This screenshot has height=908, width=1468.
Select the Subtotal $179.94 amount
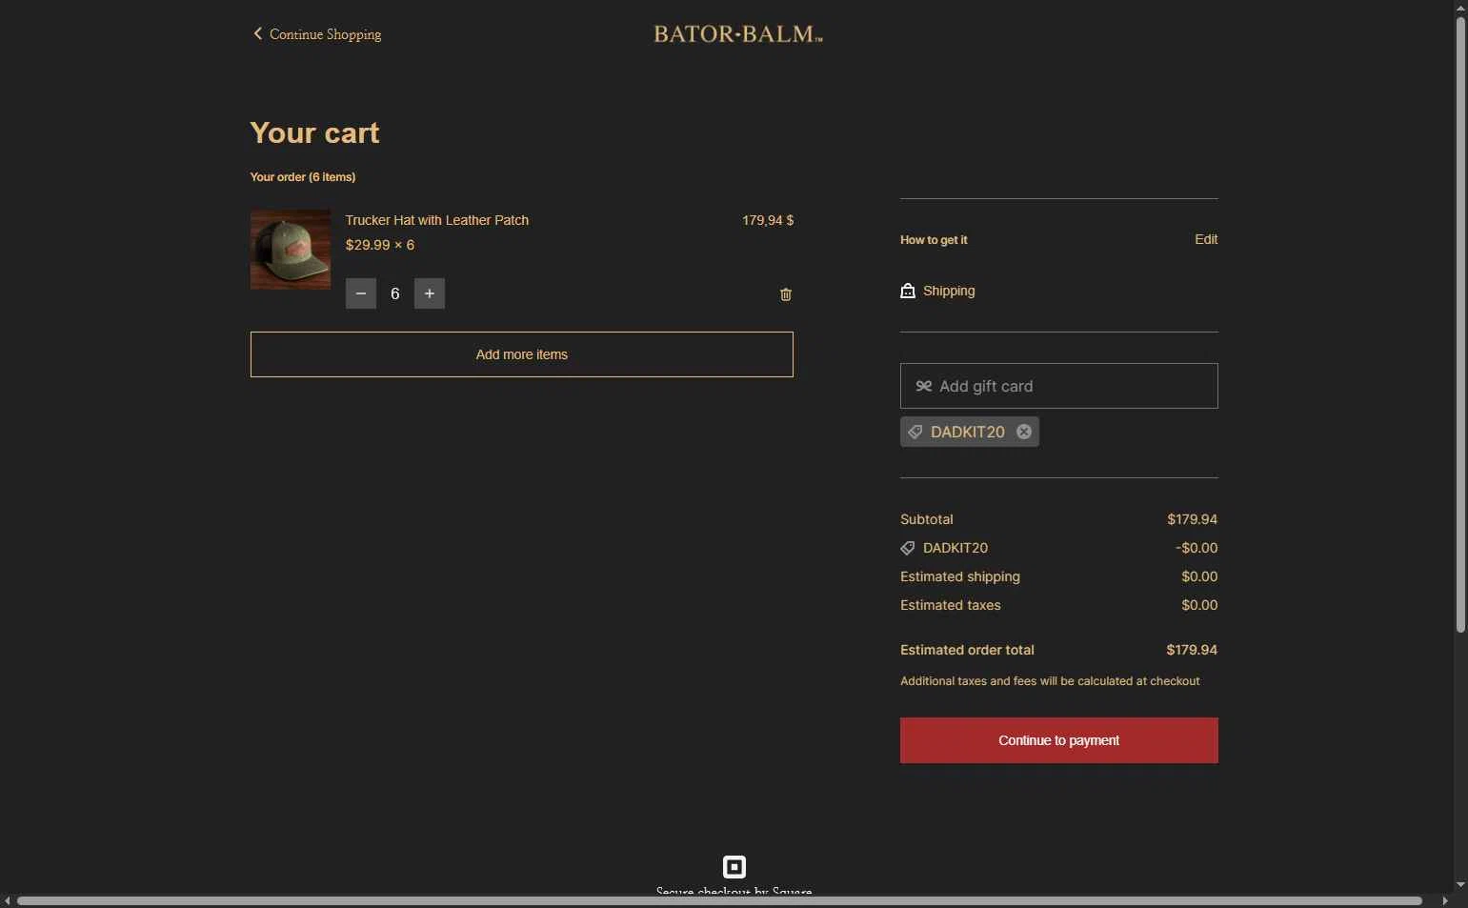[x=1193, y=519]
